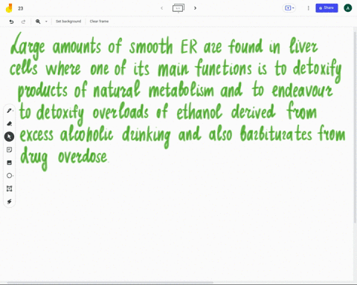Screen dimensions: 357x285
Task: Go to next frame arrow
Action: pyautogui.click(x=195, y=8)
